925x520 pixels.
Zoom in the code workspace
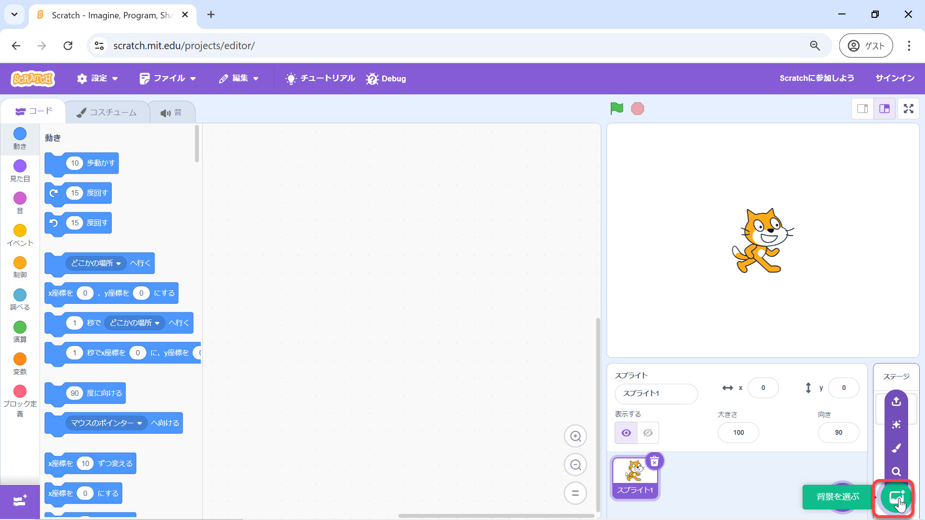tap(575, 436)
